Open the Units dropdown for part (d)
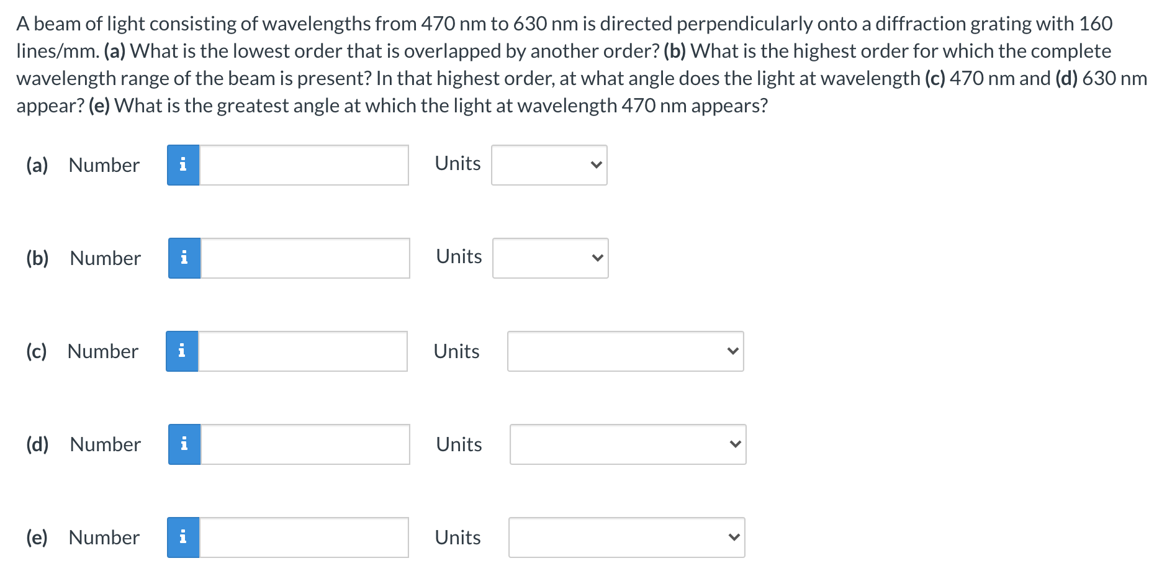 click(628, 444)
